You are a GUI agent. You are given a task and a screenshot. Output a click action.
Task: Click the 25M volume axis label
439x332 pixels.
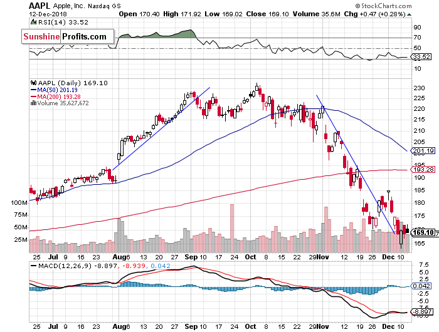[21, 240]
